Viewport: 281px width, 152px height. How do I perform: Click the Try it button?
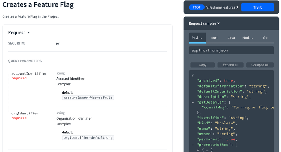click(x=257, y=7)
